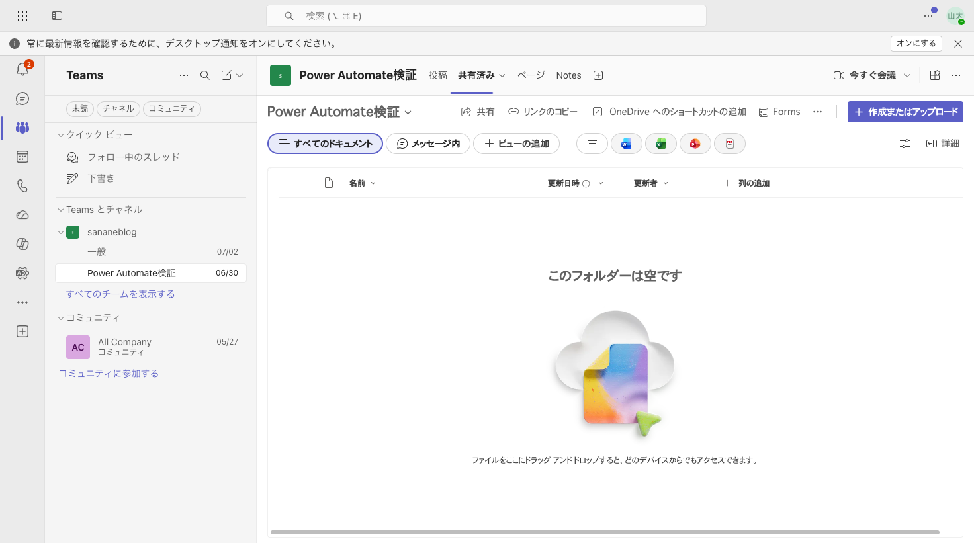Screen dimensions: 974x543
Task: Open the Copilot icon in sidebar
Action: click(22, 244)
